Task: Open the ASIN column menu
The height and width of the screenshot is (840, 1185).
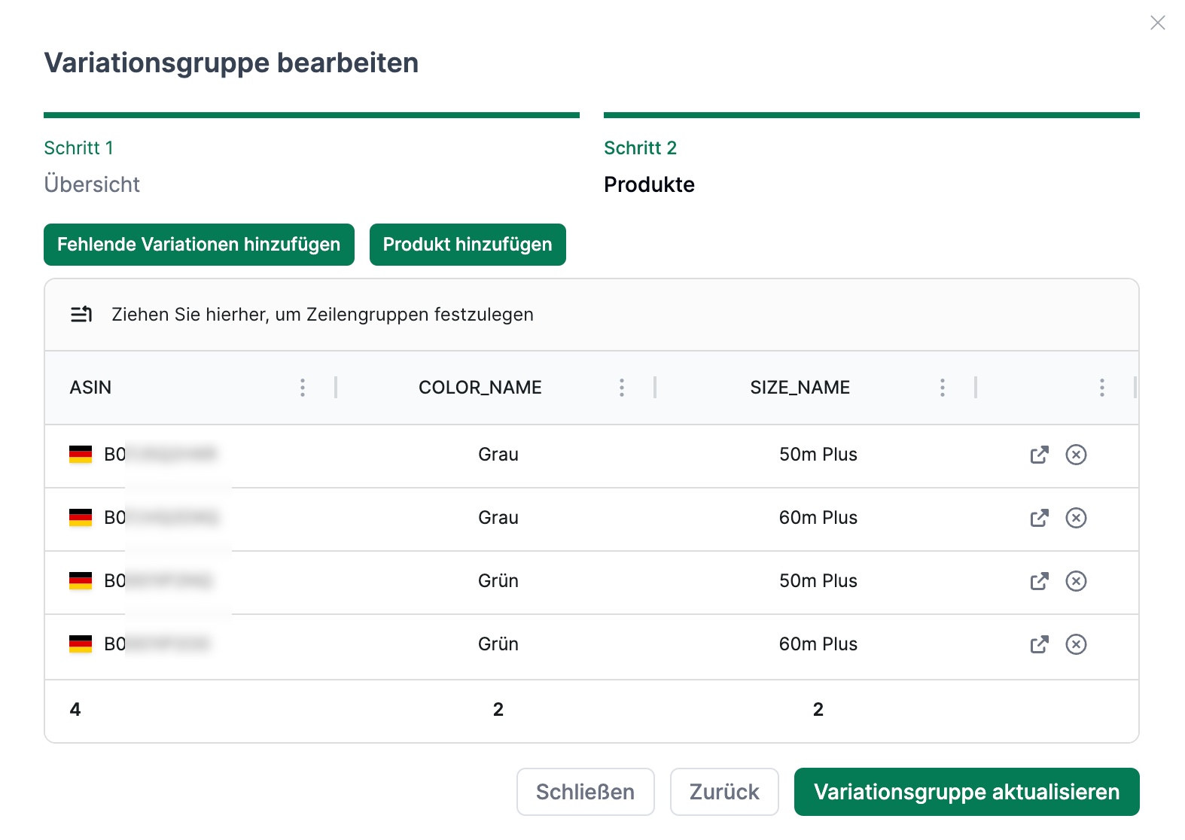Action: pos(303,388)
